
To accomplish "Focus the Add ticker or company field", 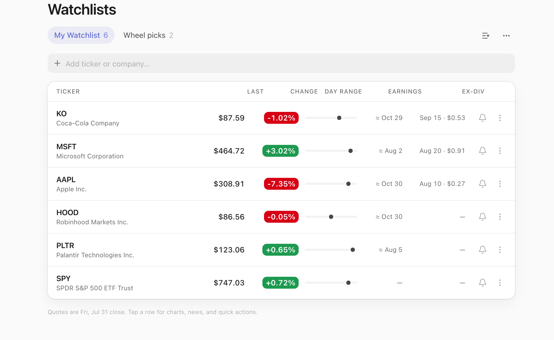I will pyautogui.click(x=281, y=63).
